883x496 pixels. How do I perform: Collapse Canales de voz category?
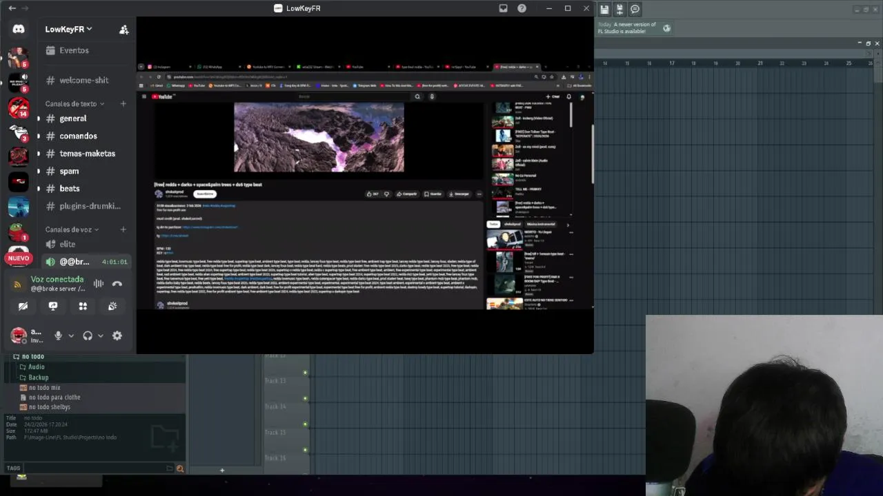(x=72, y=229)
